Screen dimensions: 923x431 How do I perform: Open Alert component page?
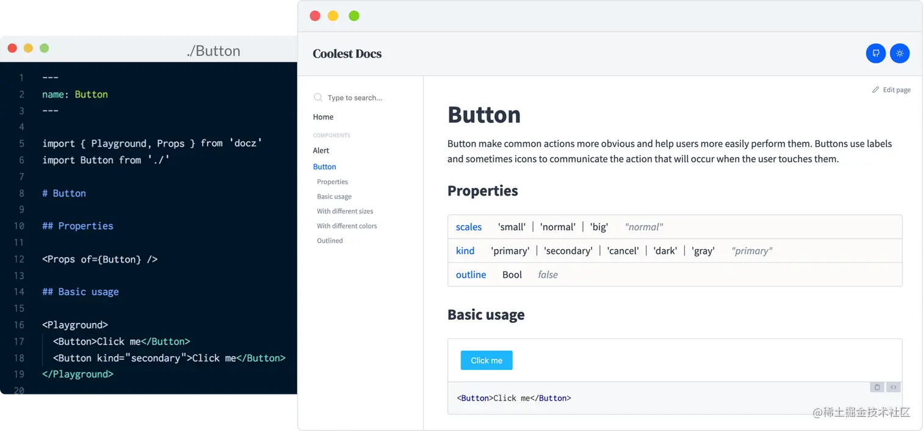click(321, 150)
